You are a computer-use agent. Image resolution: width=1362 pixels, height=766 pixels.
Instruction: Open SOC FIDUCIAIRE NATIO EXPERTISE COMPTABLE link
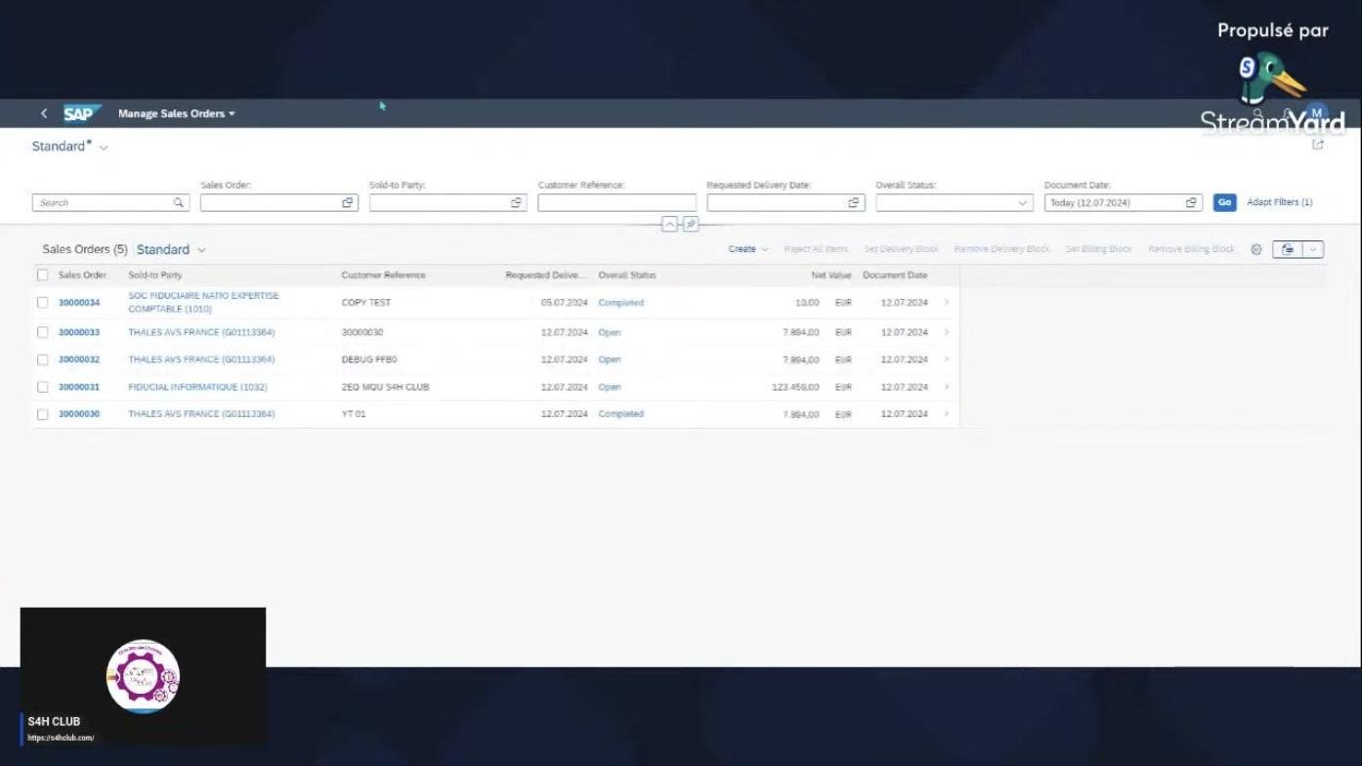[x=203, y=302]
